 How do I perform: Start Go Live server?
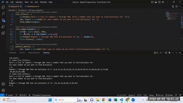point(160,95)
